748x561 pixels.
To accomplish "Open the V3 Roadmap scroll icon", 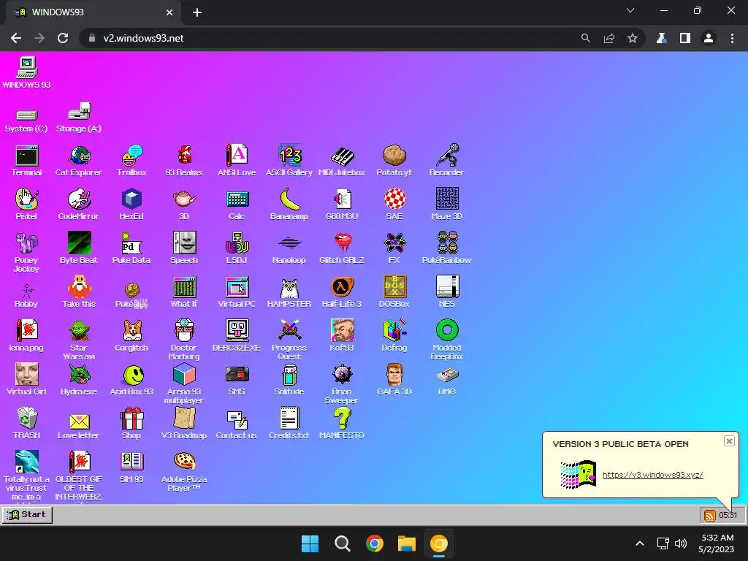I will click(x=184, y=424).
